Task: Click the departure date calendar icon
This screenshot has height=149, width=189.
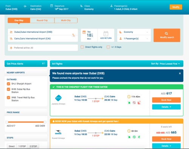Action: pyautogui.click(x=84, y=32)
